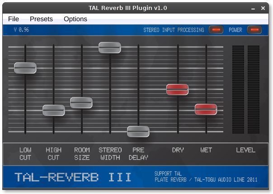The image size is (273, 194).
Task: Click the High Cut slider handle
Action: point(54,110)
